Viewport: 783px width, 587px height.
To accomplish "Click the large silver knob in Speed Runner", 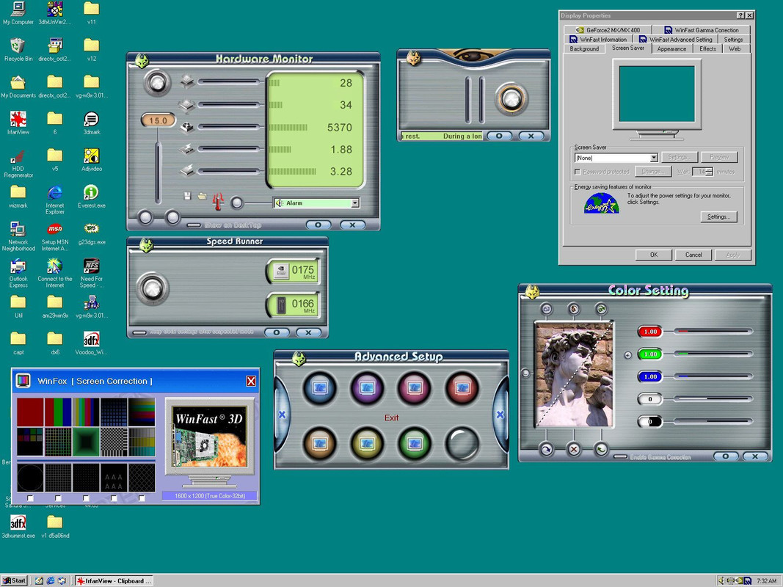I will tap(153, 288).
